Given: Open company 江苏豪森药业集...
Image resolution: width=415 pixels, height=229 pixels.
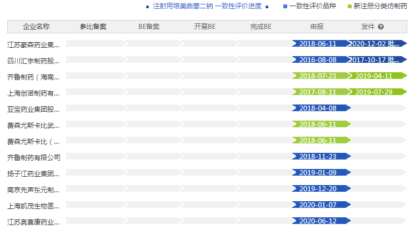Looking at the screenshot, I should pos(33,44).
